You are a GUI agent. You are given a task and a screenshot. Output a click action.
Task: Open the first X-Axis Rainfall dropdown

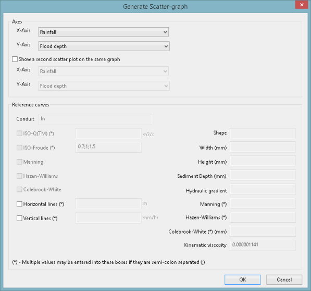tap(103, 32)
